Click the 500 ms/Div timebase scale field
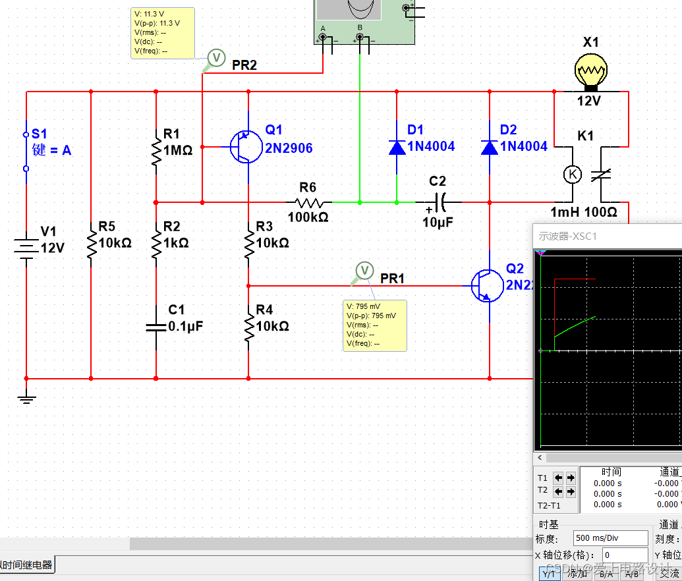This screenshot has width=682, height=581. click(x=611, y=538)
